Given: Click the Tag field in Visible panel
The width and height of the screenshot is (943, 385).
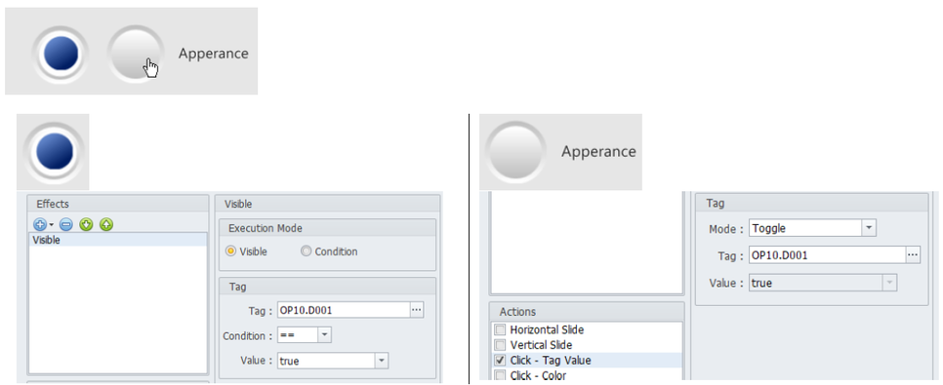Looking at the screenshot, I should click(344, 310).
